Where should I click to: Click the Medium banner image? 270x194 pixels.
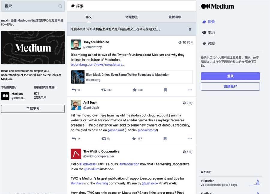(33, 48)
